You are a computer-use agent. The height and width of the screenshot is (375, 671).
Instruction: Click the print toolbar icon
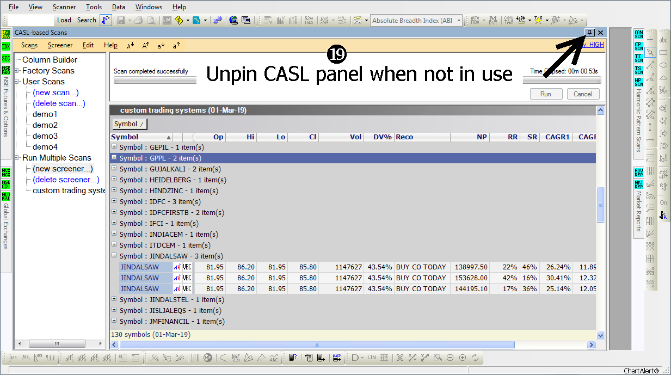139,21
